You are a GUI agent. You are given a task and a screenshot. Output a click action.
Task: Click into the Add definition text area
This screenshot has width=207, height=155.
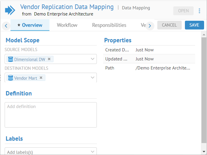(x=51, y=115)
